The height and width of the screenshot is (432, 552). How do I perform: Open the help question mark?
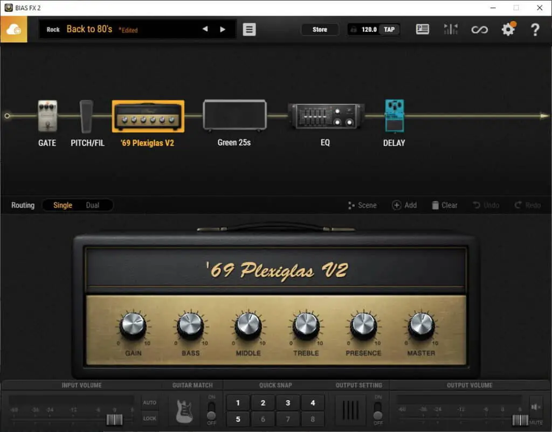535,30
